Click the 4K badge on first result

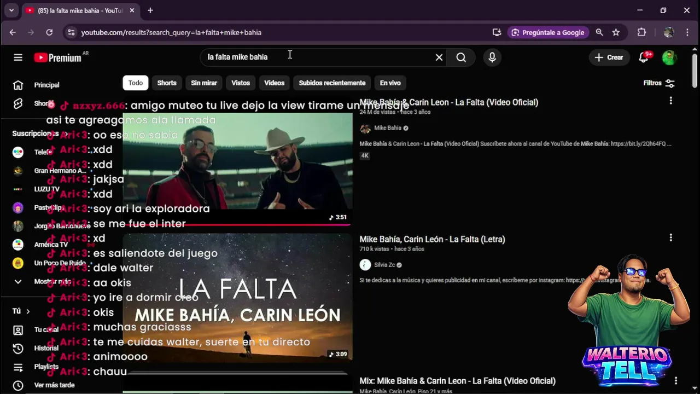pos(365,156)
